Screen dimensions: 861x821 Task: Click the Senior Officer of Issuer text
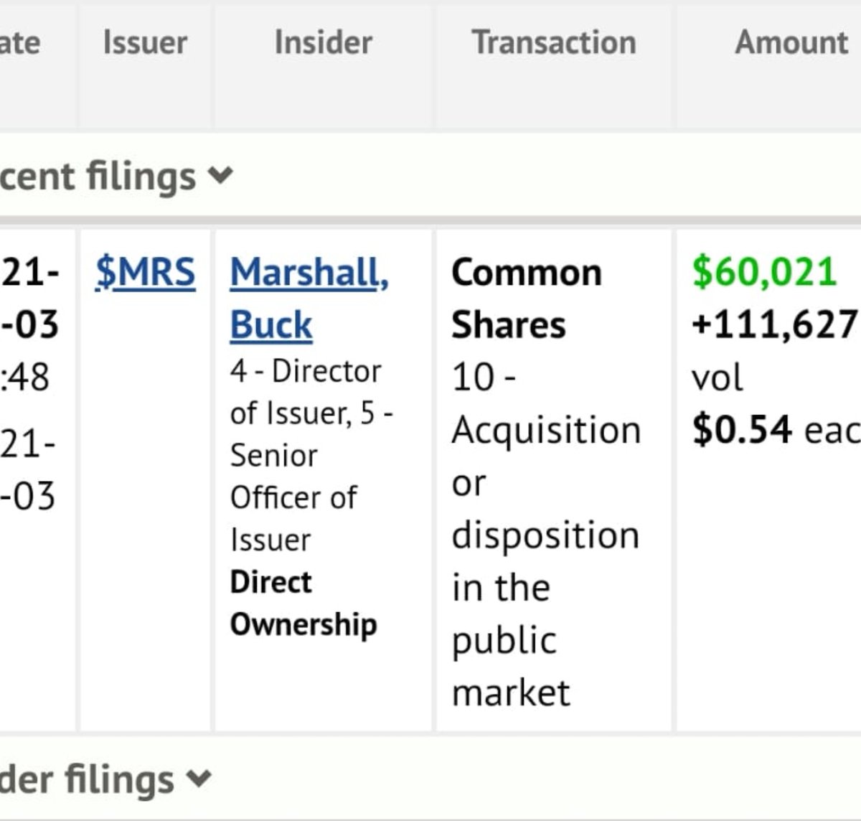294,497
